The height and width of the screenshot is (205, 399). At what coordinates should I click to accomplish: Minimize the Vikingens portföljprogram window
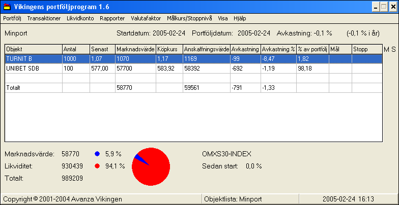click(376, 7)
